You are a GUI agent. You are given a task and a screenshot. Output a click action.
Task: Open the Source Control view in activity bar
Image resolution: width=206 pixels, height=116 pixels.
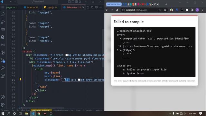point(3,61)
